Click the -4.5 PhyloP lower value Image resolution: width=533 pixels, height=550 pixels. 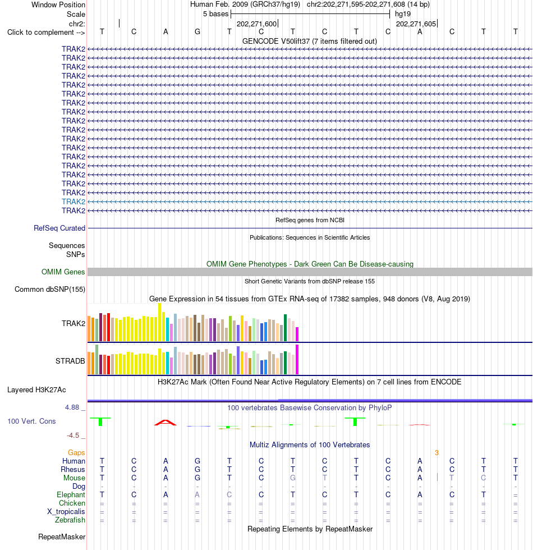73,436
